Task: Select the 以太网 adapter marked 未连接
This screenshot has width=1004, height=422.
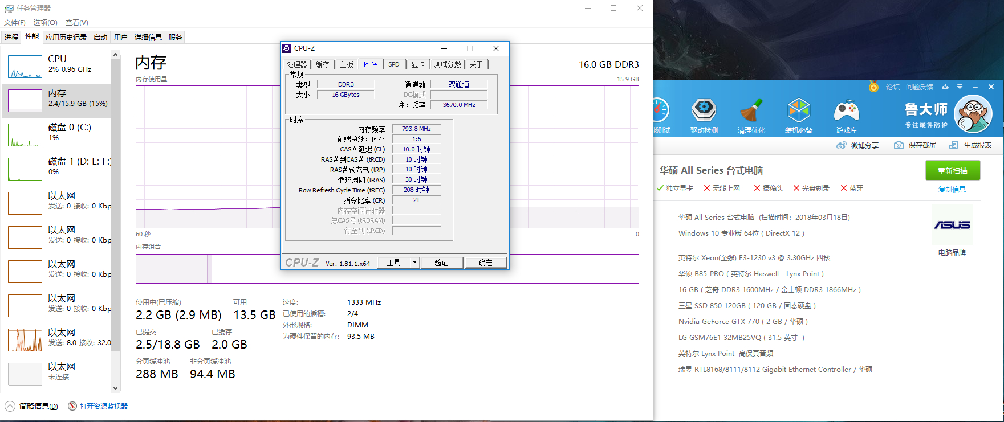Action: [x=57, y=374]
